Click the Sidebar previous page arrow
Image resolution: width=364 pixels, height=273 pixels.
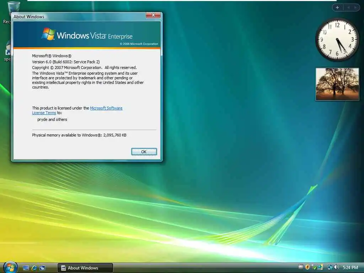(348, 7)
